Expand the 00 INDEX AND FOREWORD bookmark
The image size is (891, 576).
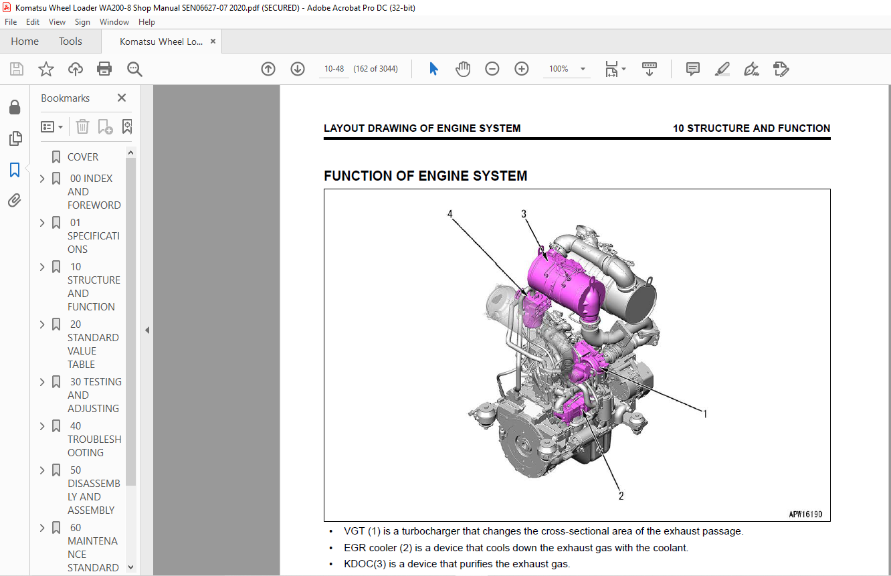pos(42,179)
